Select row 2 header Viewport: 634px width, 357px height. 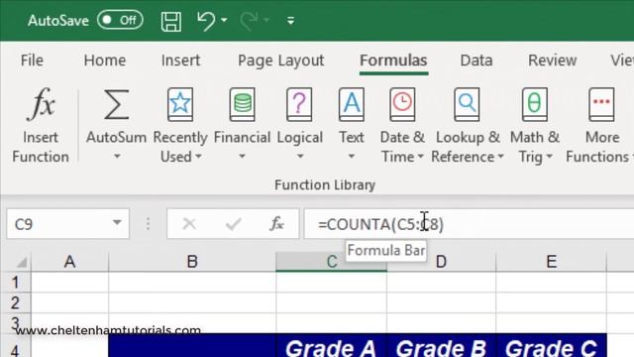16,302
